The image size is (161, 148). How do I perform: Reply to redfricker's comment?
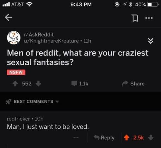(104, 138)
